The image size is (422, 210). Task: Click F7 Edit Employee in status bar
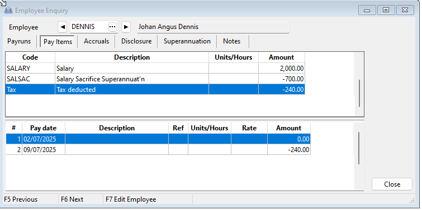(x=131, y=199)
